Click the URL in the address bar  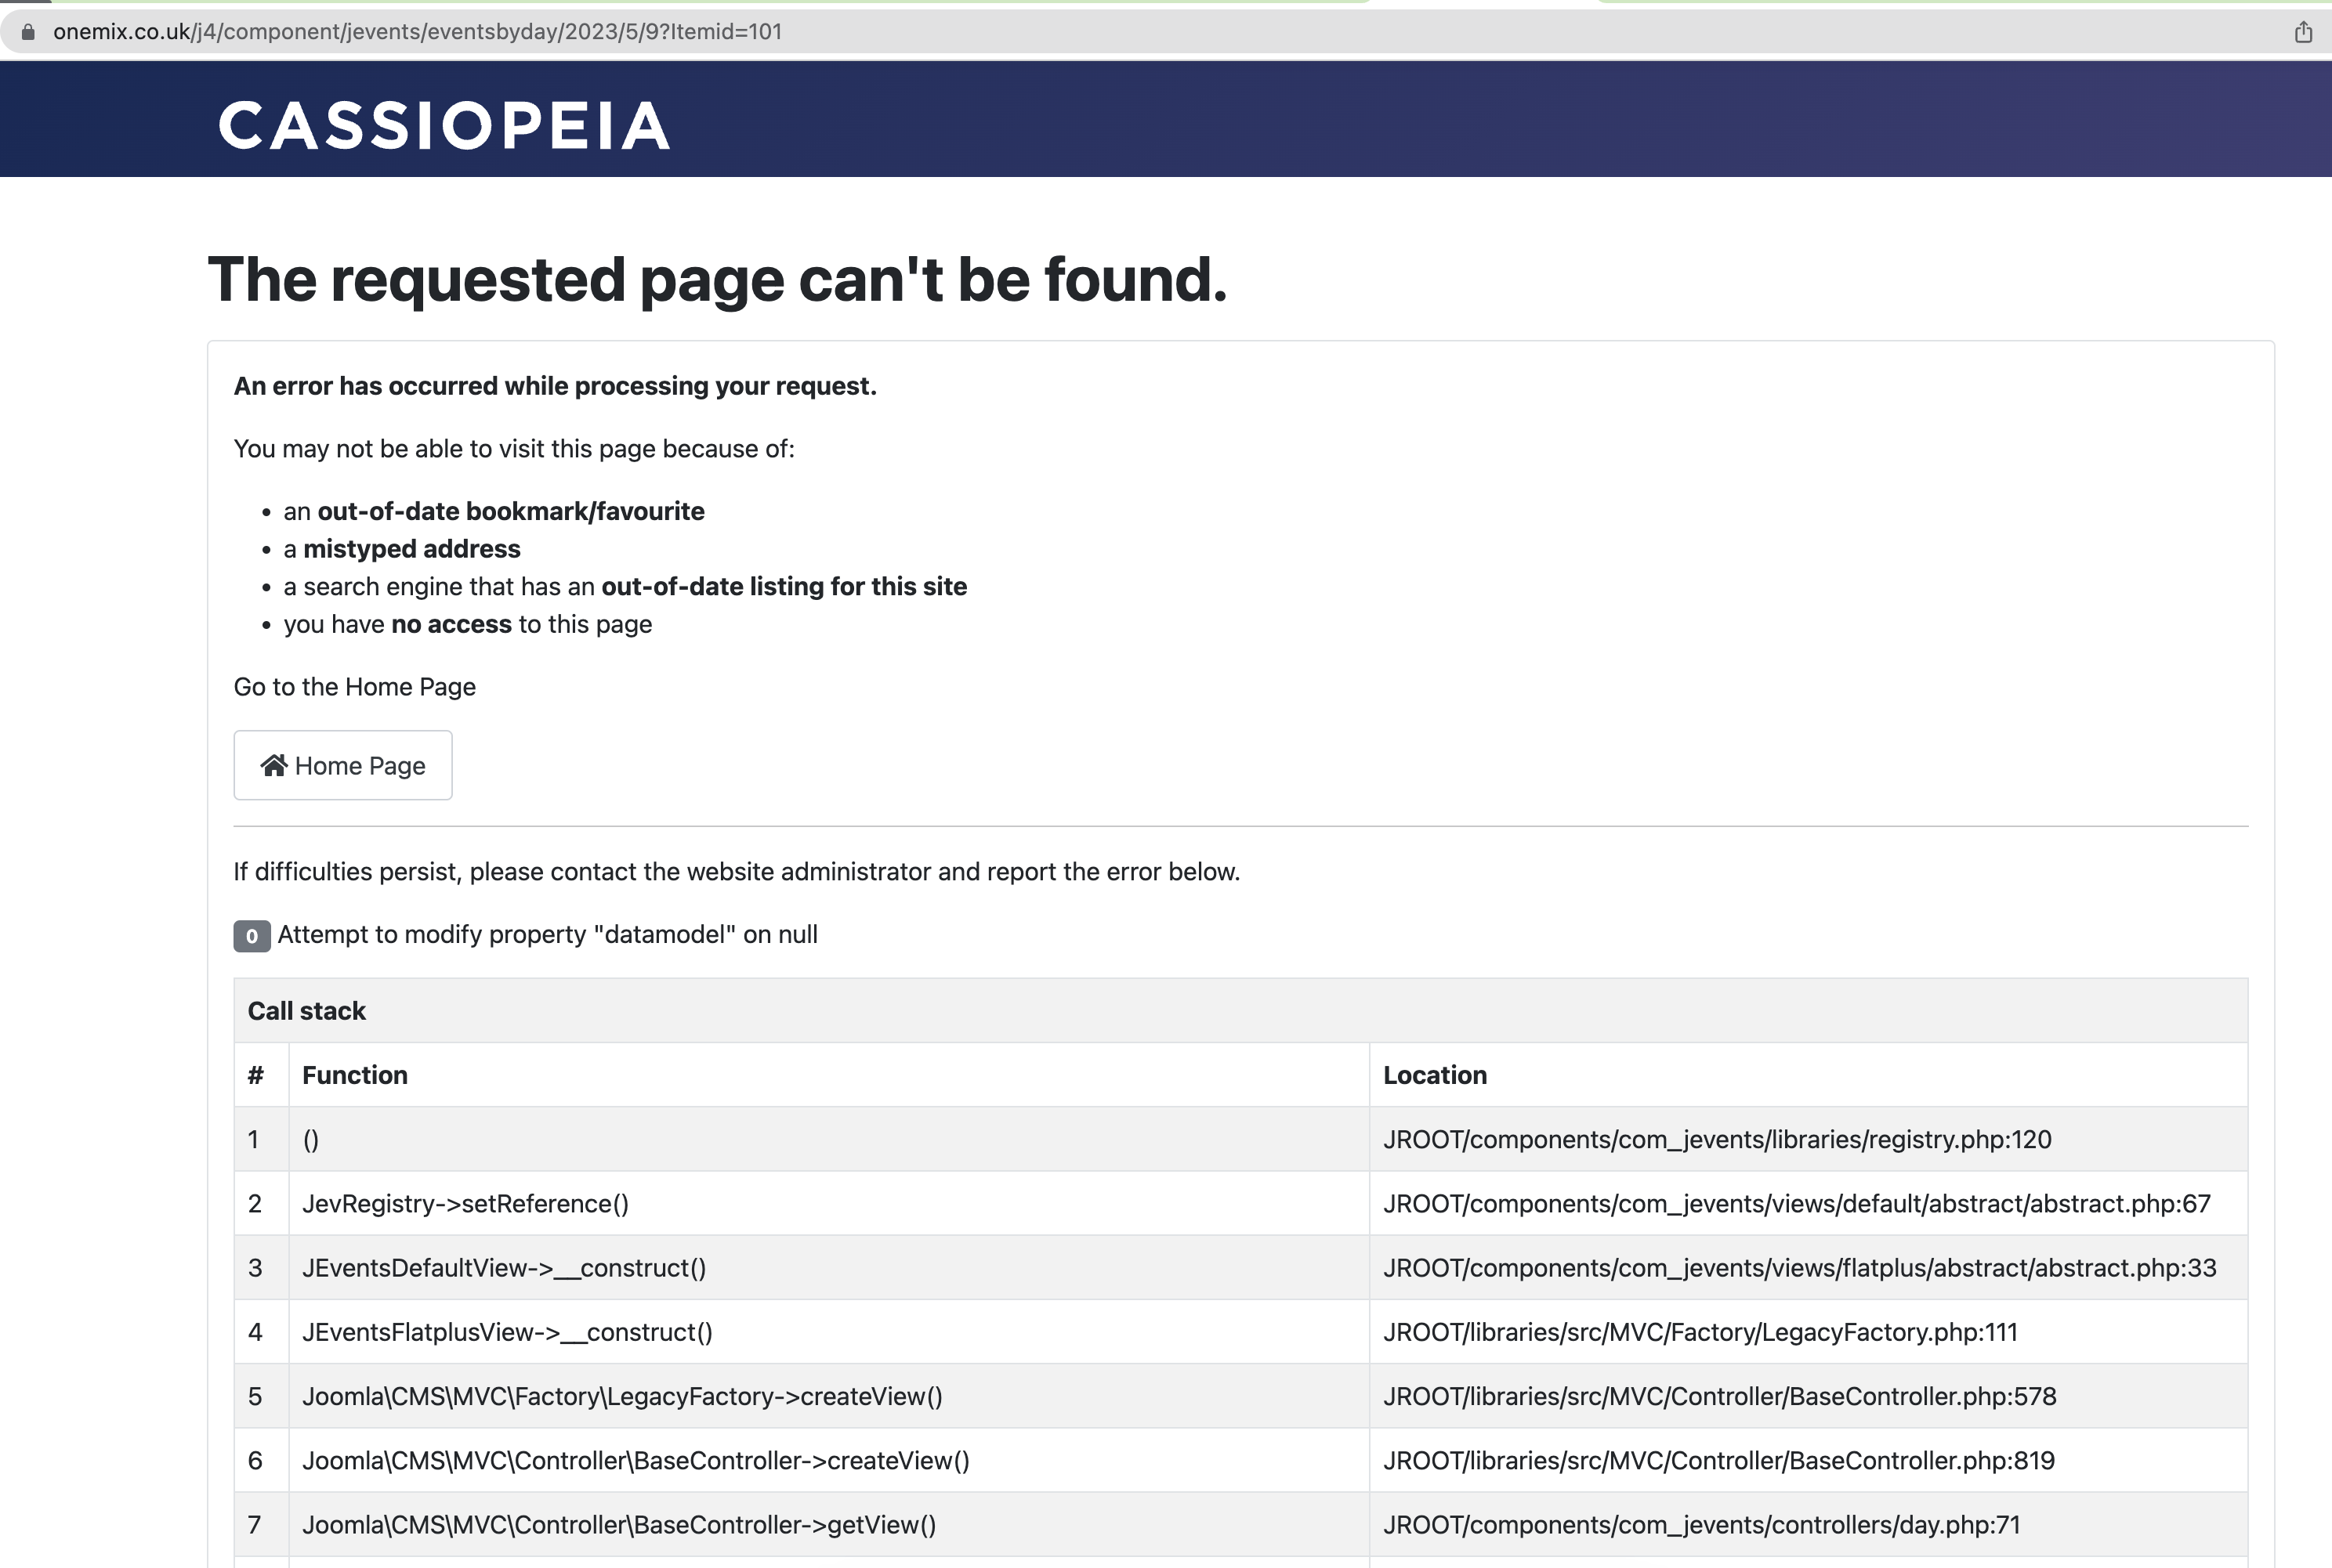pyautogui.click(x=417, y=32)
